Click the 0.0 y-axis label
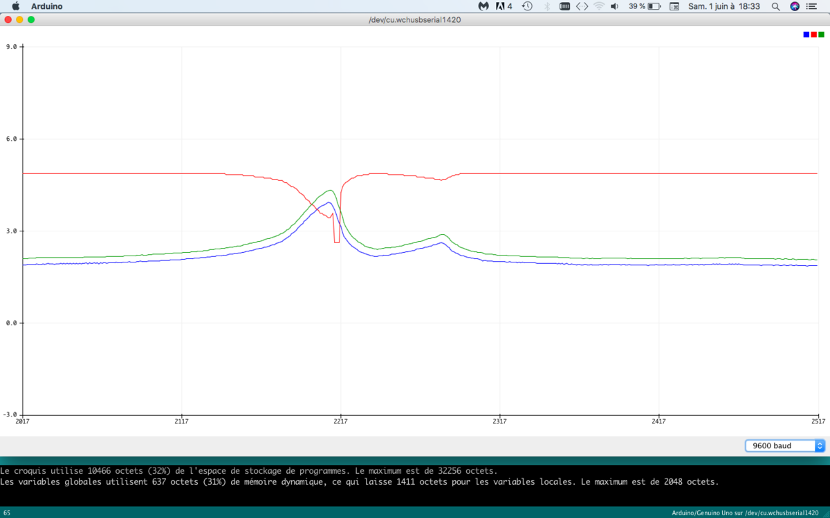 tap(11, 323)
